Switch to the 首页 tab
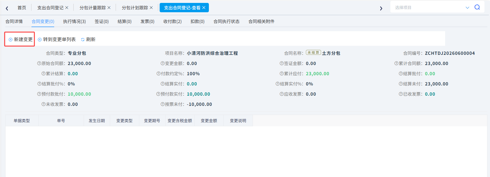This screenshot has height=177, width=490. tap(22, 8)
